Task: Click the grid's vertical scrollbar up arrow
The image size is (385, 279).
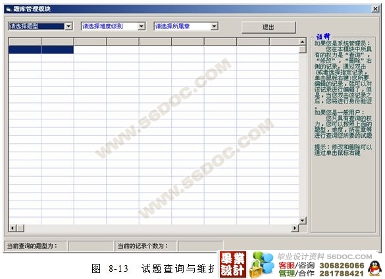Action: point(303,42)
